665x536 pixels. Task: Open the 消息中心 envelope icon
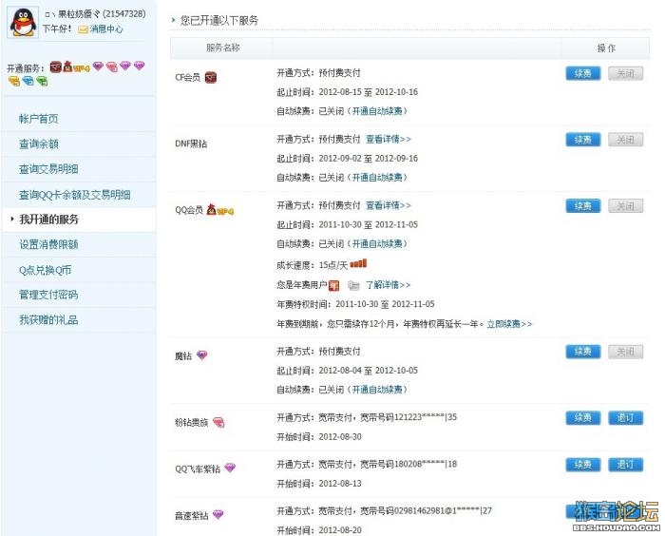click(x=84, y=29)
